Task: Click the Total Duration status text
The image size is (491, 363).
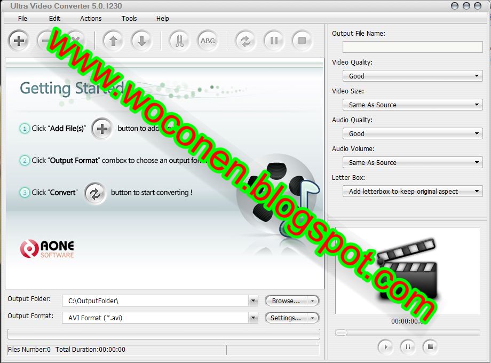Action: point(91,350)
